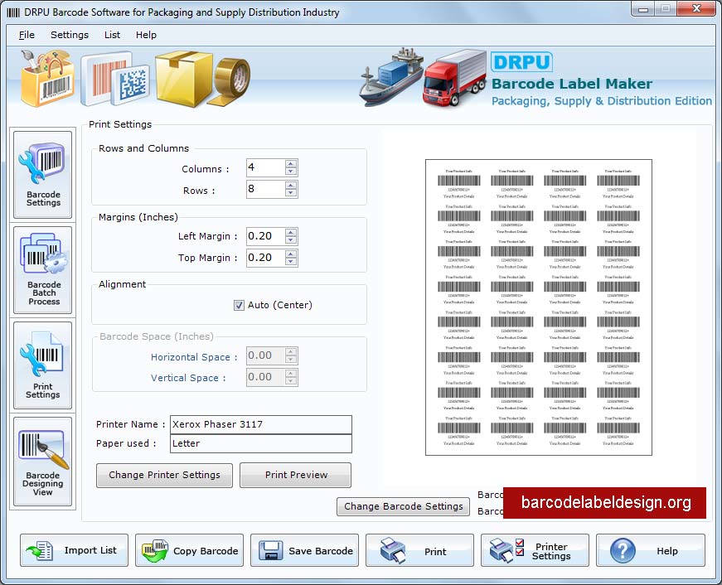Click Change Barcode Settings button

[404, 506]
